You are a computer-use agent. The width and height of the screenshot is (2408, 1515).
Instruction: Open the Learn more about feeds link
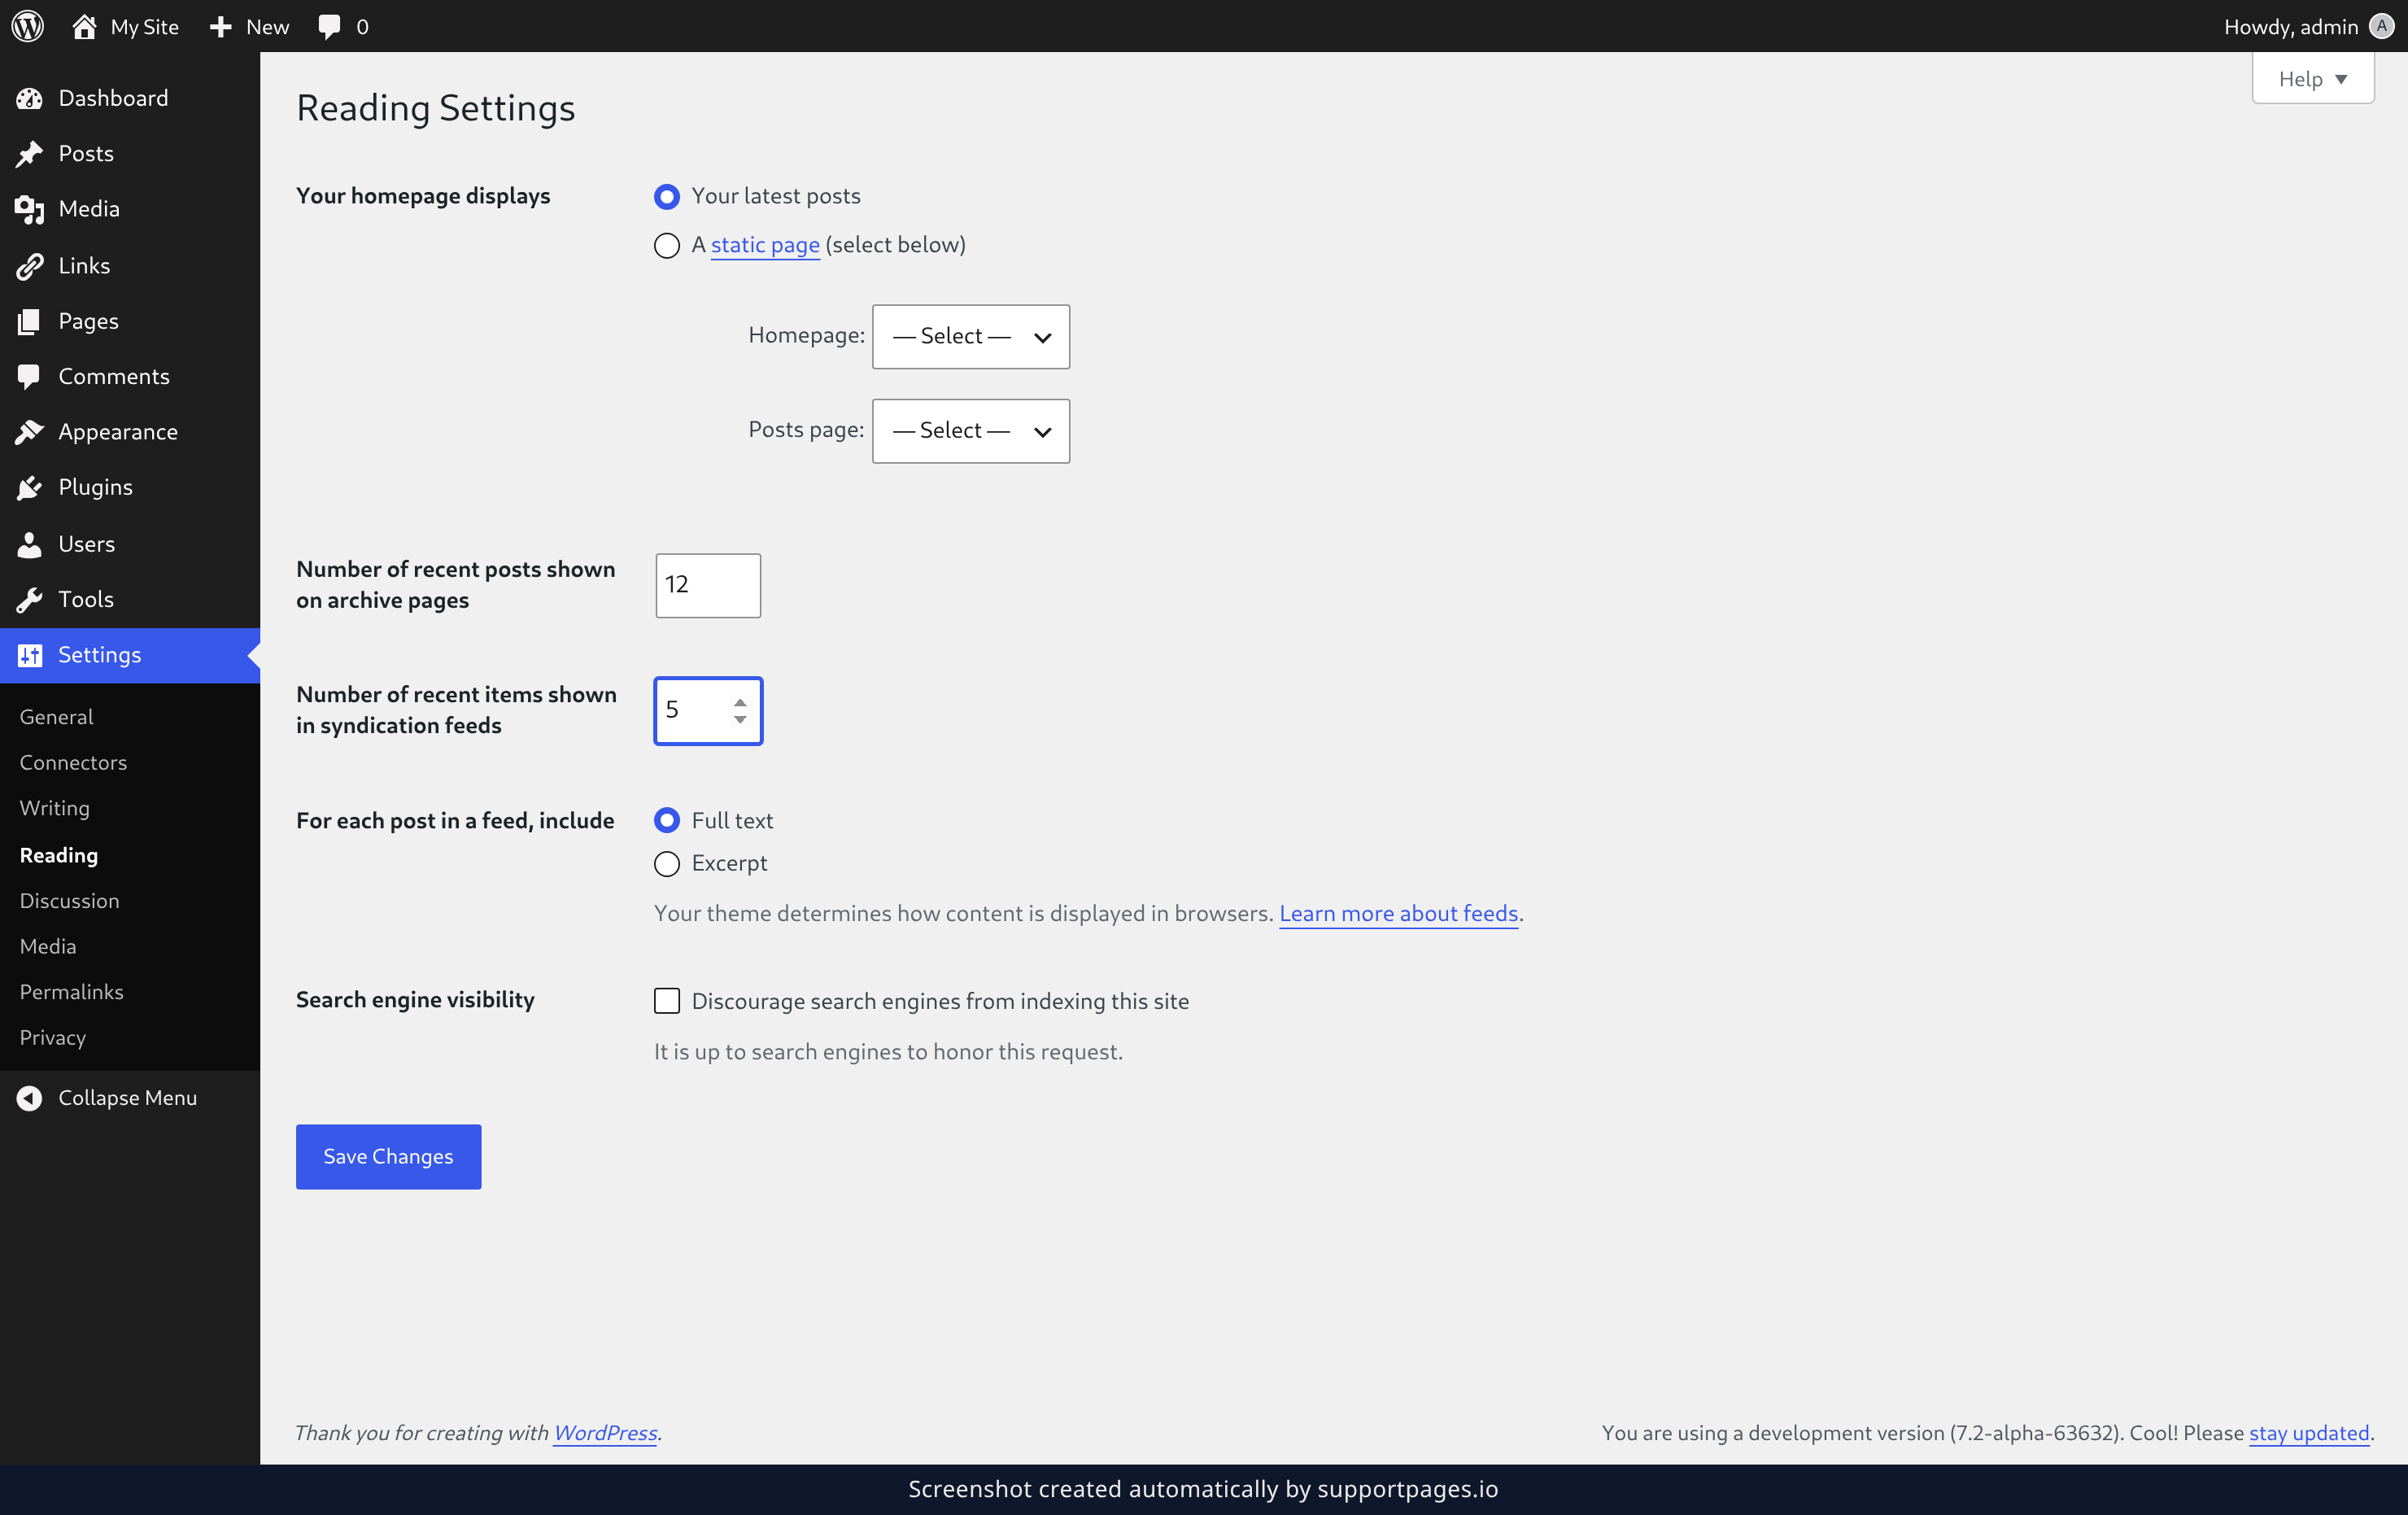click(1398, 914)
